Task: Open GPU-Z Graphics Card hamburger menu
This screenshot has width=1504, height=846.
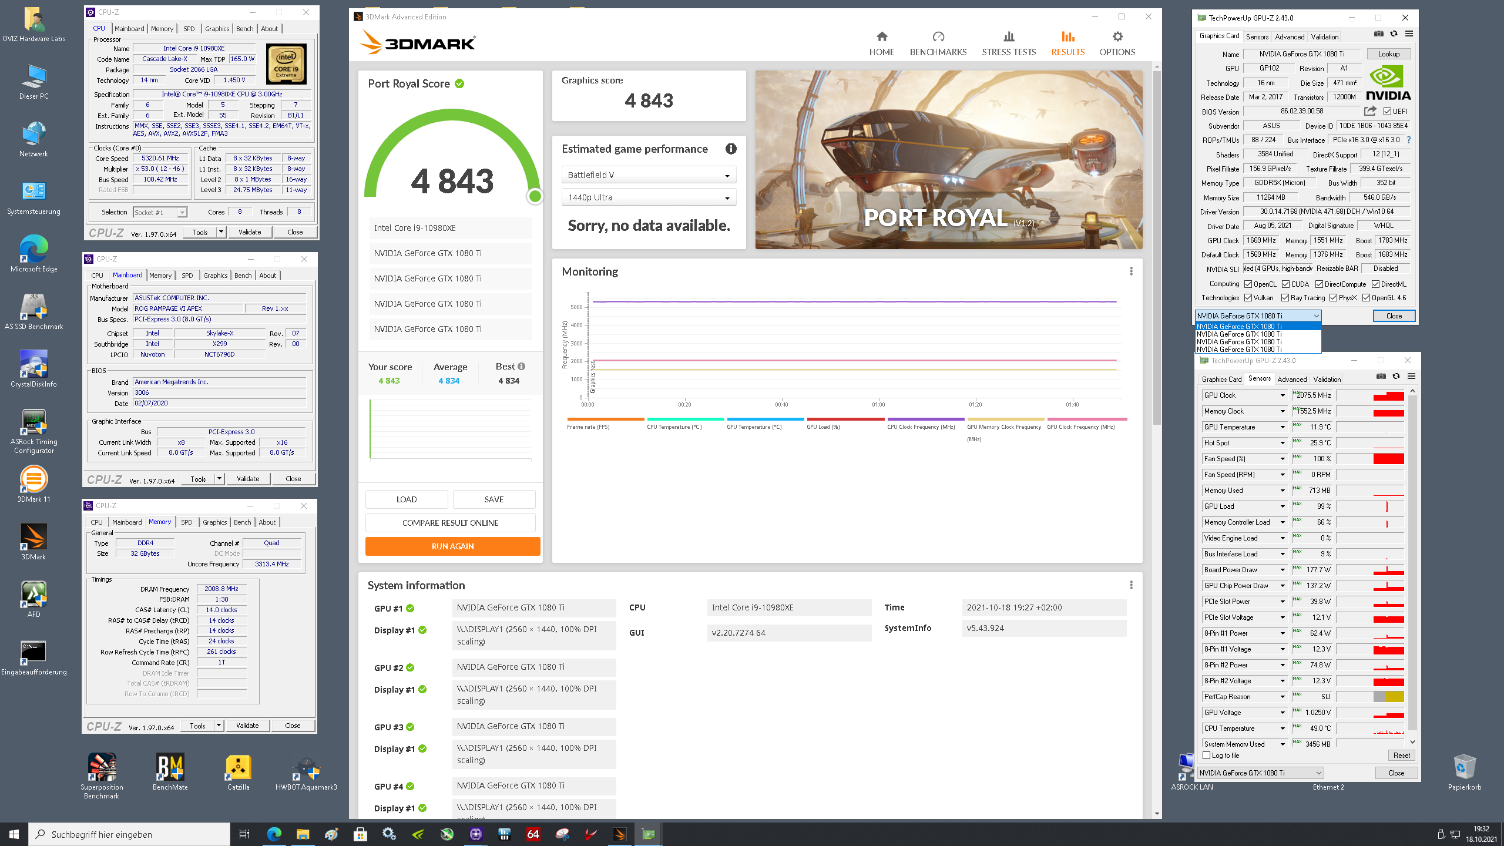Action: (x=1409, y=34)
